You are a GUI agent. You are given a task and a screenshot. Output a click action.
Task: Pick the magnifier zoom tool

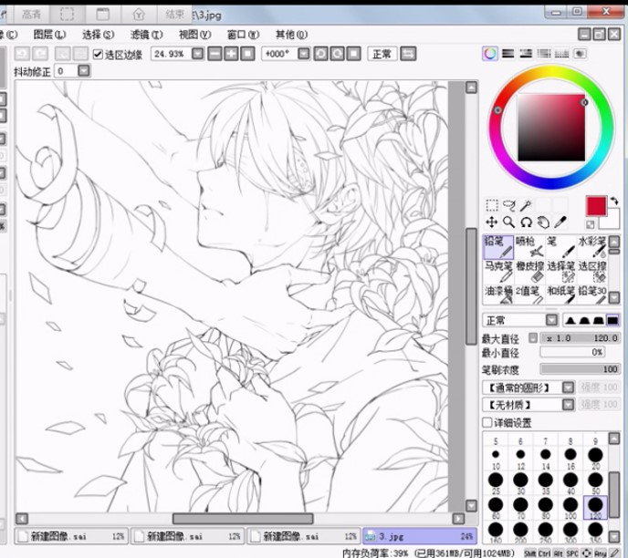[x=508, y=222]
